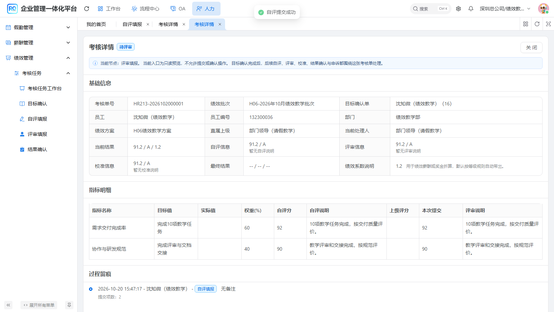
Task: Click 待评审 status tag
Action: [126, 47]
